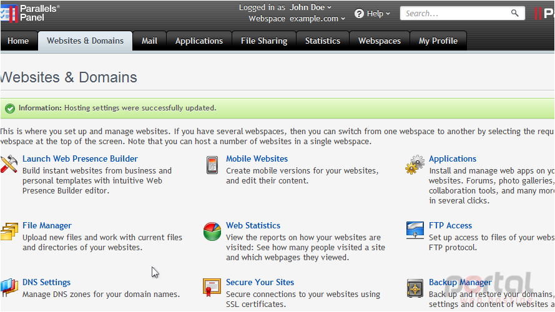Open the File Sharing tab
Screen dimensions: 555x312
point(264,41)
